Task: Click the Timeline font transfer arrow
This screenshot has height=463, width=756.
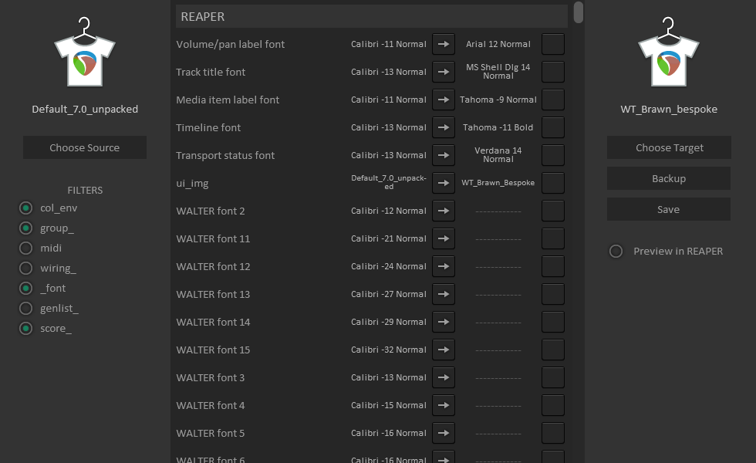Action: tap(444, 127)
